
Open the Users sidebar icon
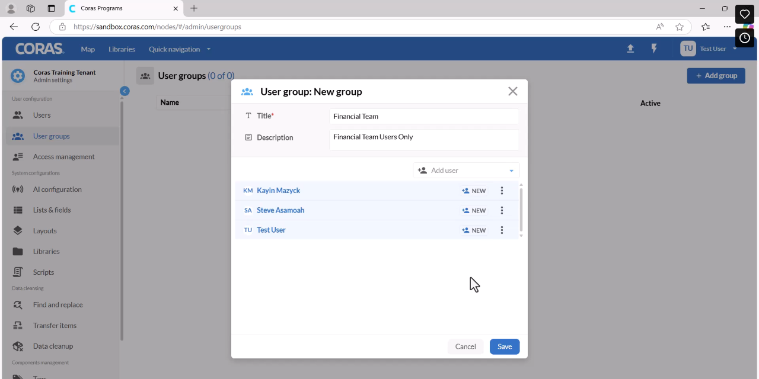pos(18,115)
